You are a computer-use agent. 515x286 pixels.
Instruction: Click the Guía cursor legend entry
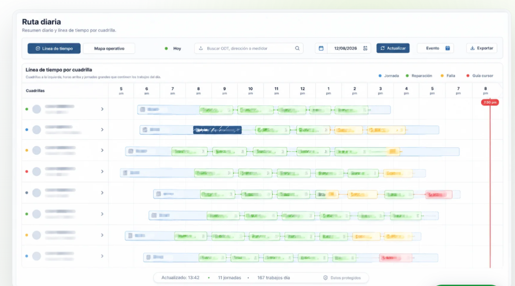click(479, 75)
